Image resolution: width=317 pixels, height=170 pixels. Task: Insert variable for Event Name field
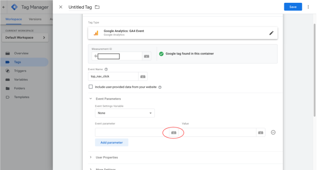click(143, 76)
